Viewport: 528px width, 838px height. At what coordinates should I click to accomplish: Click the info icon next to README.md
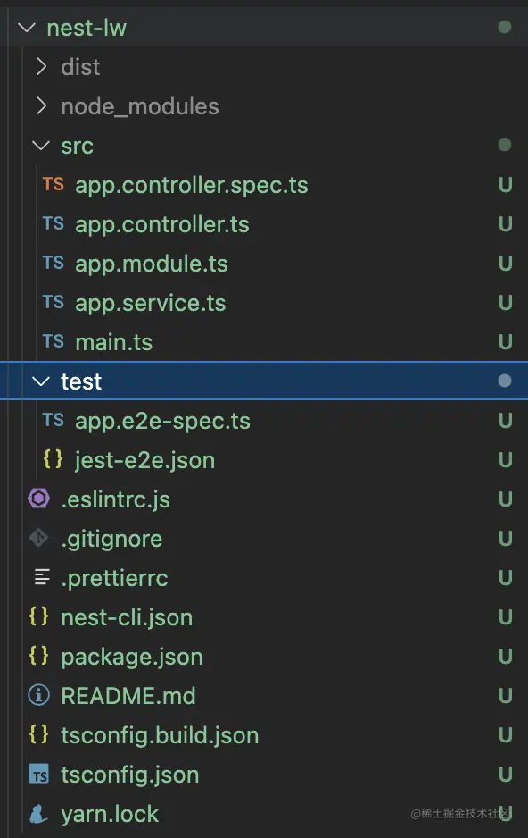[x=39, y=695]
